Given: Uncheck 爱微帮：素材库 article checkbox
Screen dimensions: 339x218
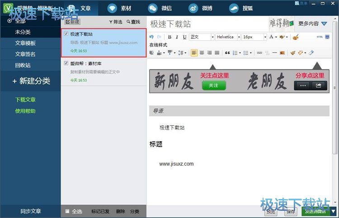Looking at the screenshot, I should 66,63.
